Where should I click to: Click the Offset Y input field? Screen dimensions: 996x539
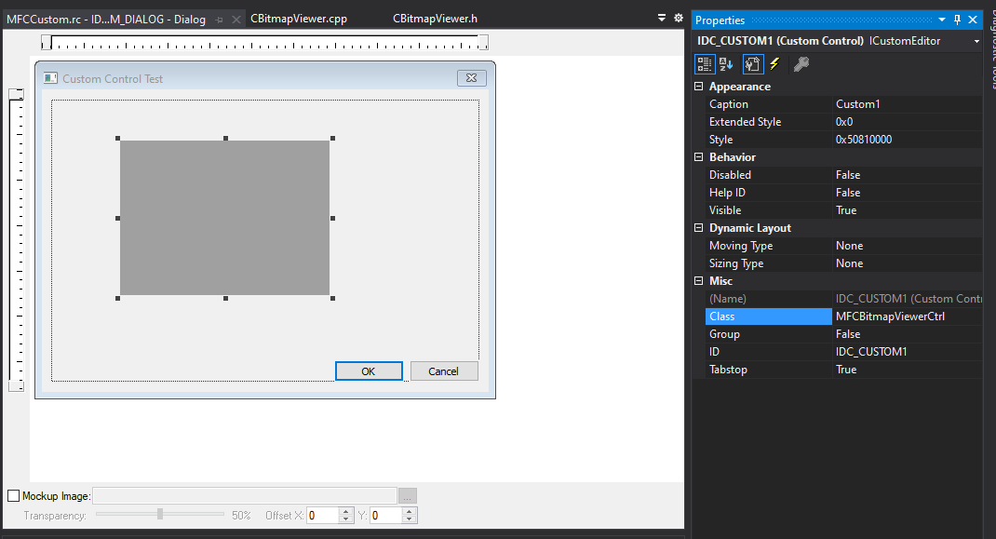(386, 516)
